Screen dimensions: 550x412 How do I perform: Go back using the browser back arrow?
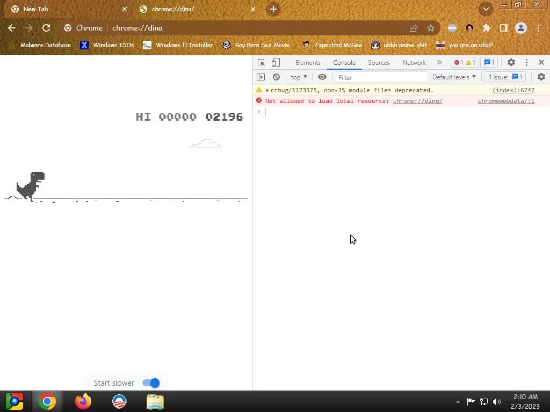[12, 28]
